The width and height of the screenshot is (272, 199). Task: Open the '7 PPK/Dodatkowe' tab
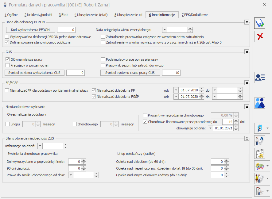click(x=195, y=15)
